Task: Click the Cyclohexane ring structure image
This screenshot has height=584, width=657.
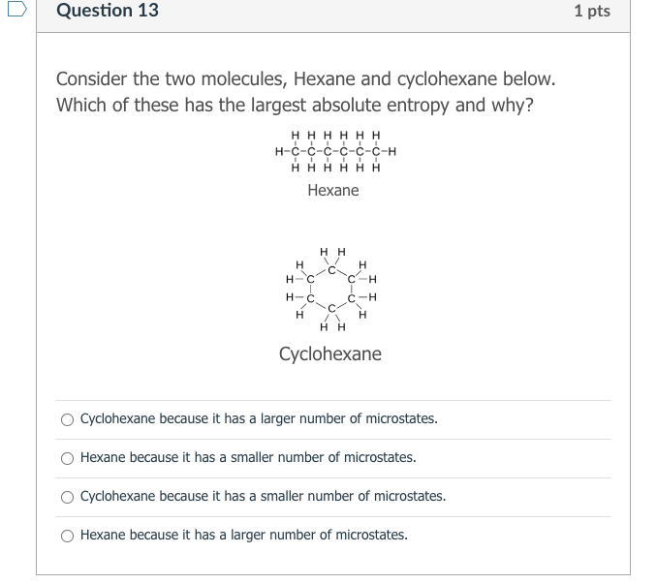Action: (332, 290)
